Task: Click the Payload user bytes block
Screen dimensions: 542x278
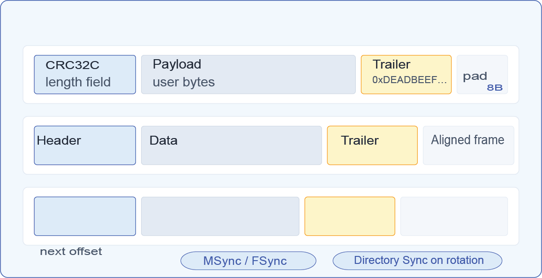Action: click(x=248, y=74)
